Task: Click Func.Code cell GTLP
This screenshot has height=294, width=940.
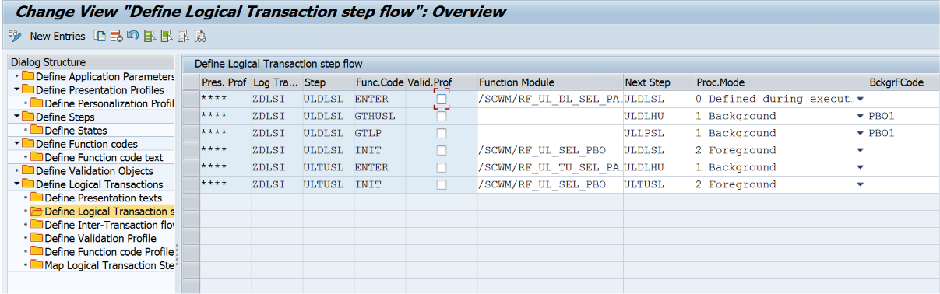Action: (379, 134)
